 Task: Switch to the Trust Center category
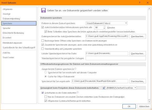click(x=8, y=57)
